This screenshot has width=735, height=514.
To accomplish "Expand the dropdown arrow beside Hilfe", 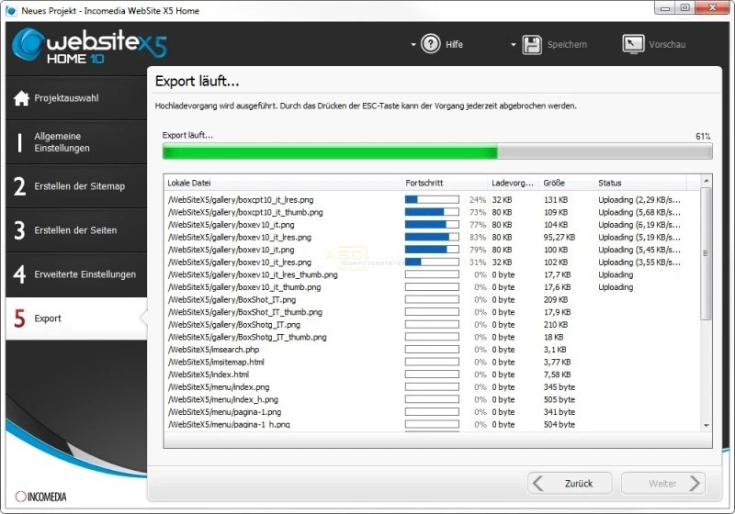I will tap(413, 45).
